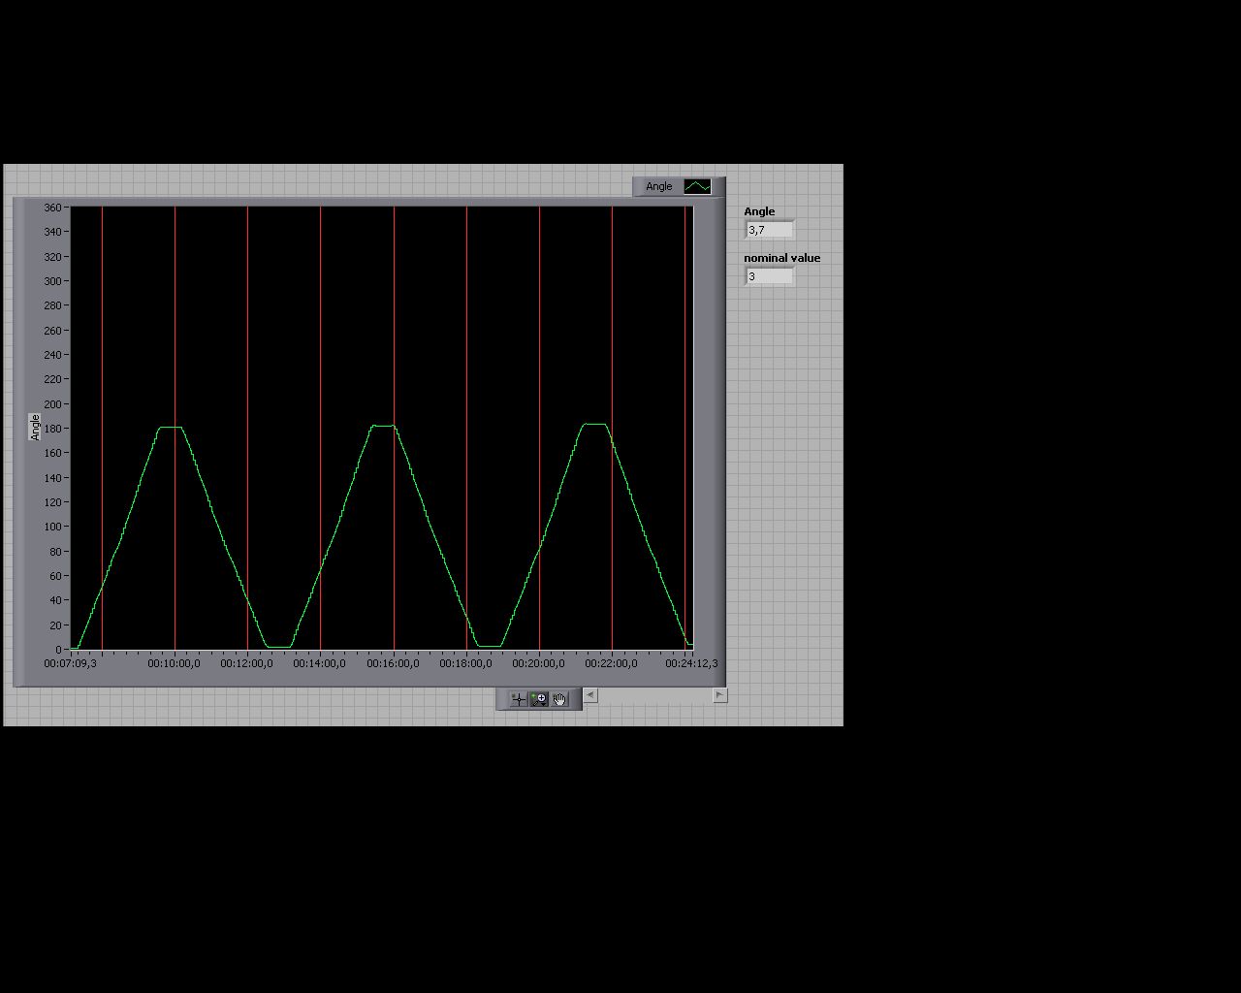
Task: Click the vertical Angle axis title
Action: [35, 428]
